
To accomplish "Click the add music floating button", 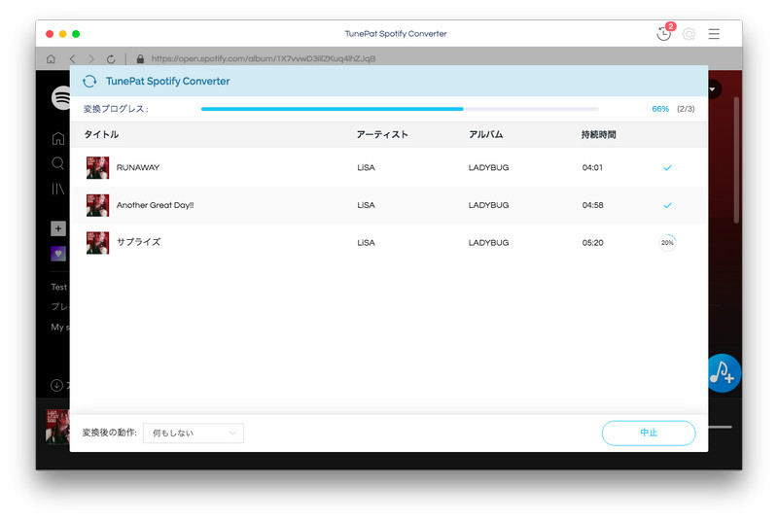I will tap(724, 373).
